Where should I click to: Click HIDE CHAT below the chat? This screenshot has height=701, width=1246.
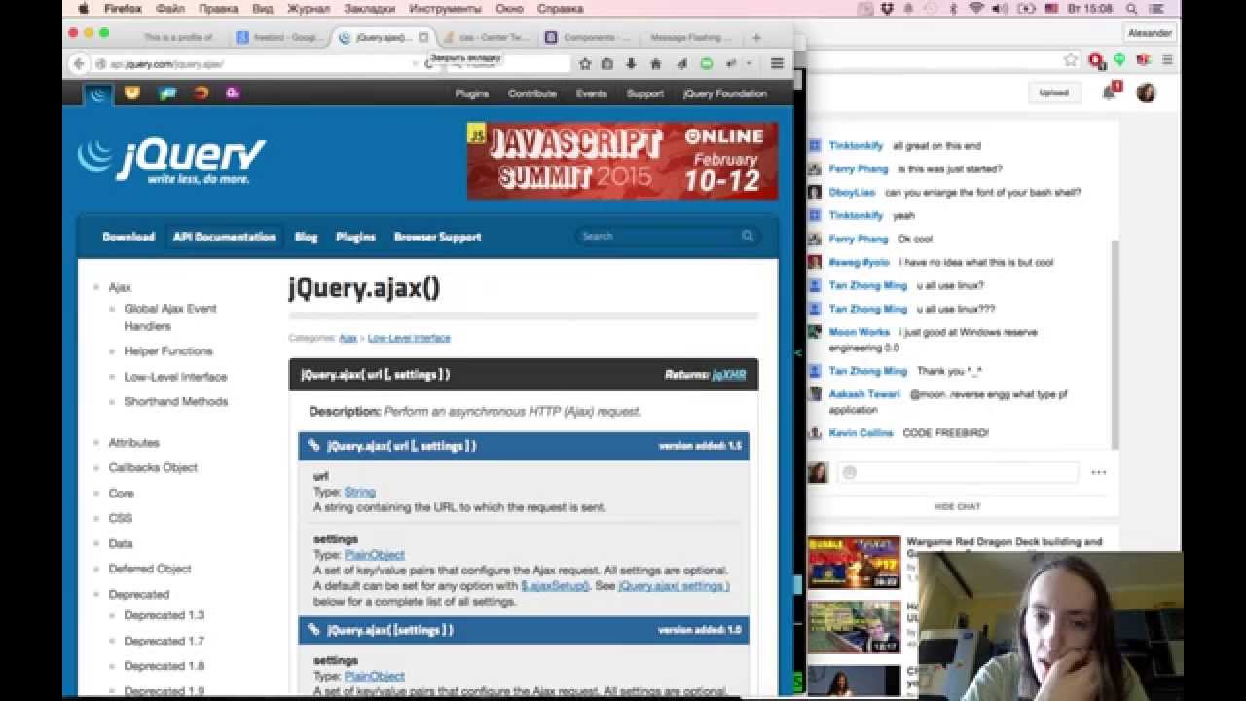pyautogui.click(x=958, y=507)
